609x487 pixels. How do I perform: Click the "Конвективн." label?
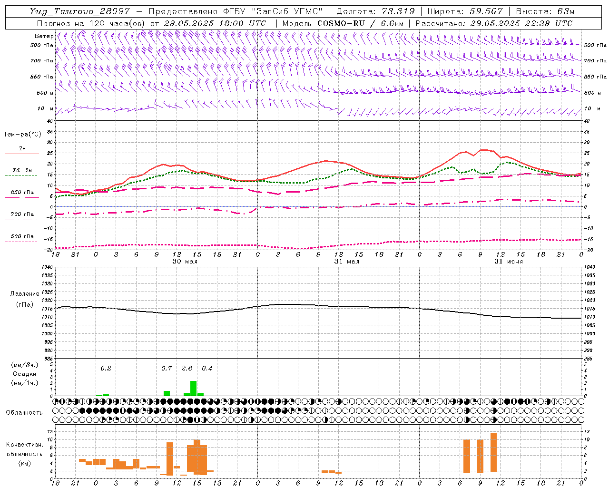tap(24, 445)
